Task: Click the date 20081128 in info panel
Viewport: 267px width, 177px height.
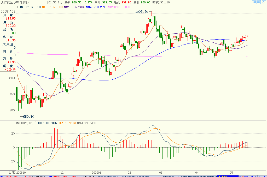Action: click(x=8, y=11)
